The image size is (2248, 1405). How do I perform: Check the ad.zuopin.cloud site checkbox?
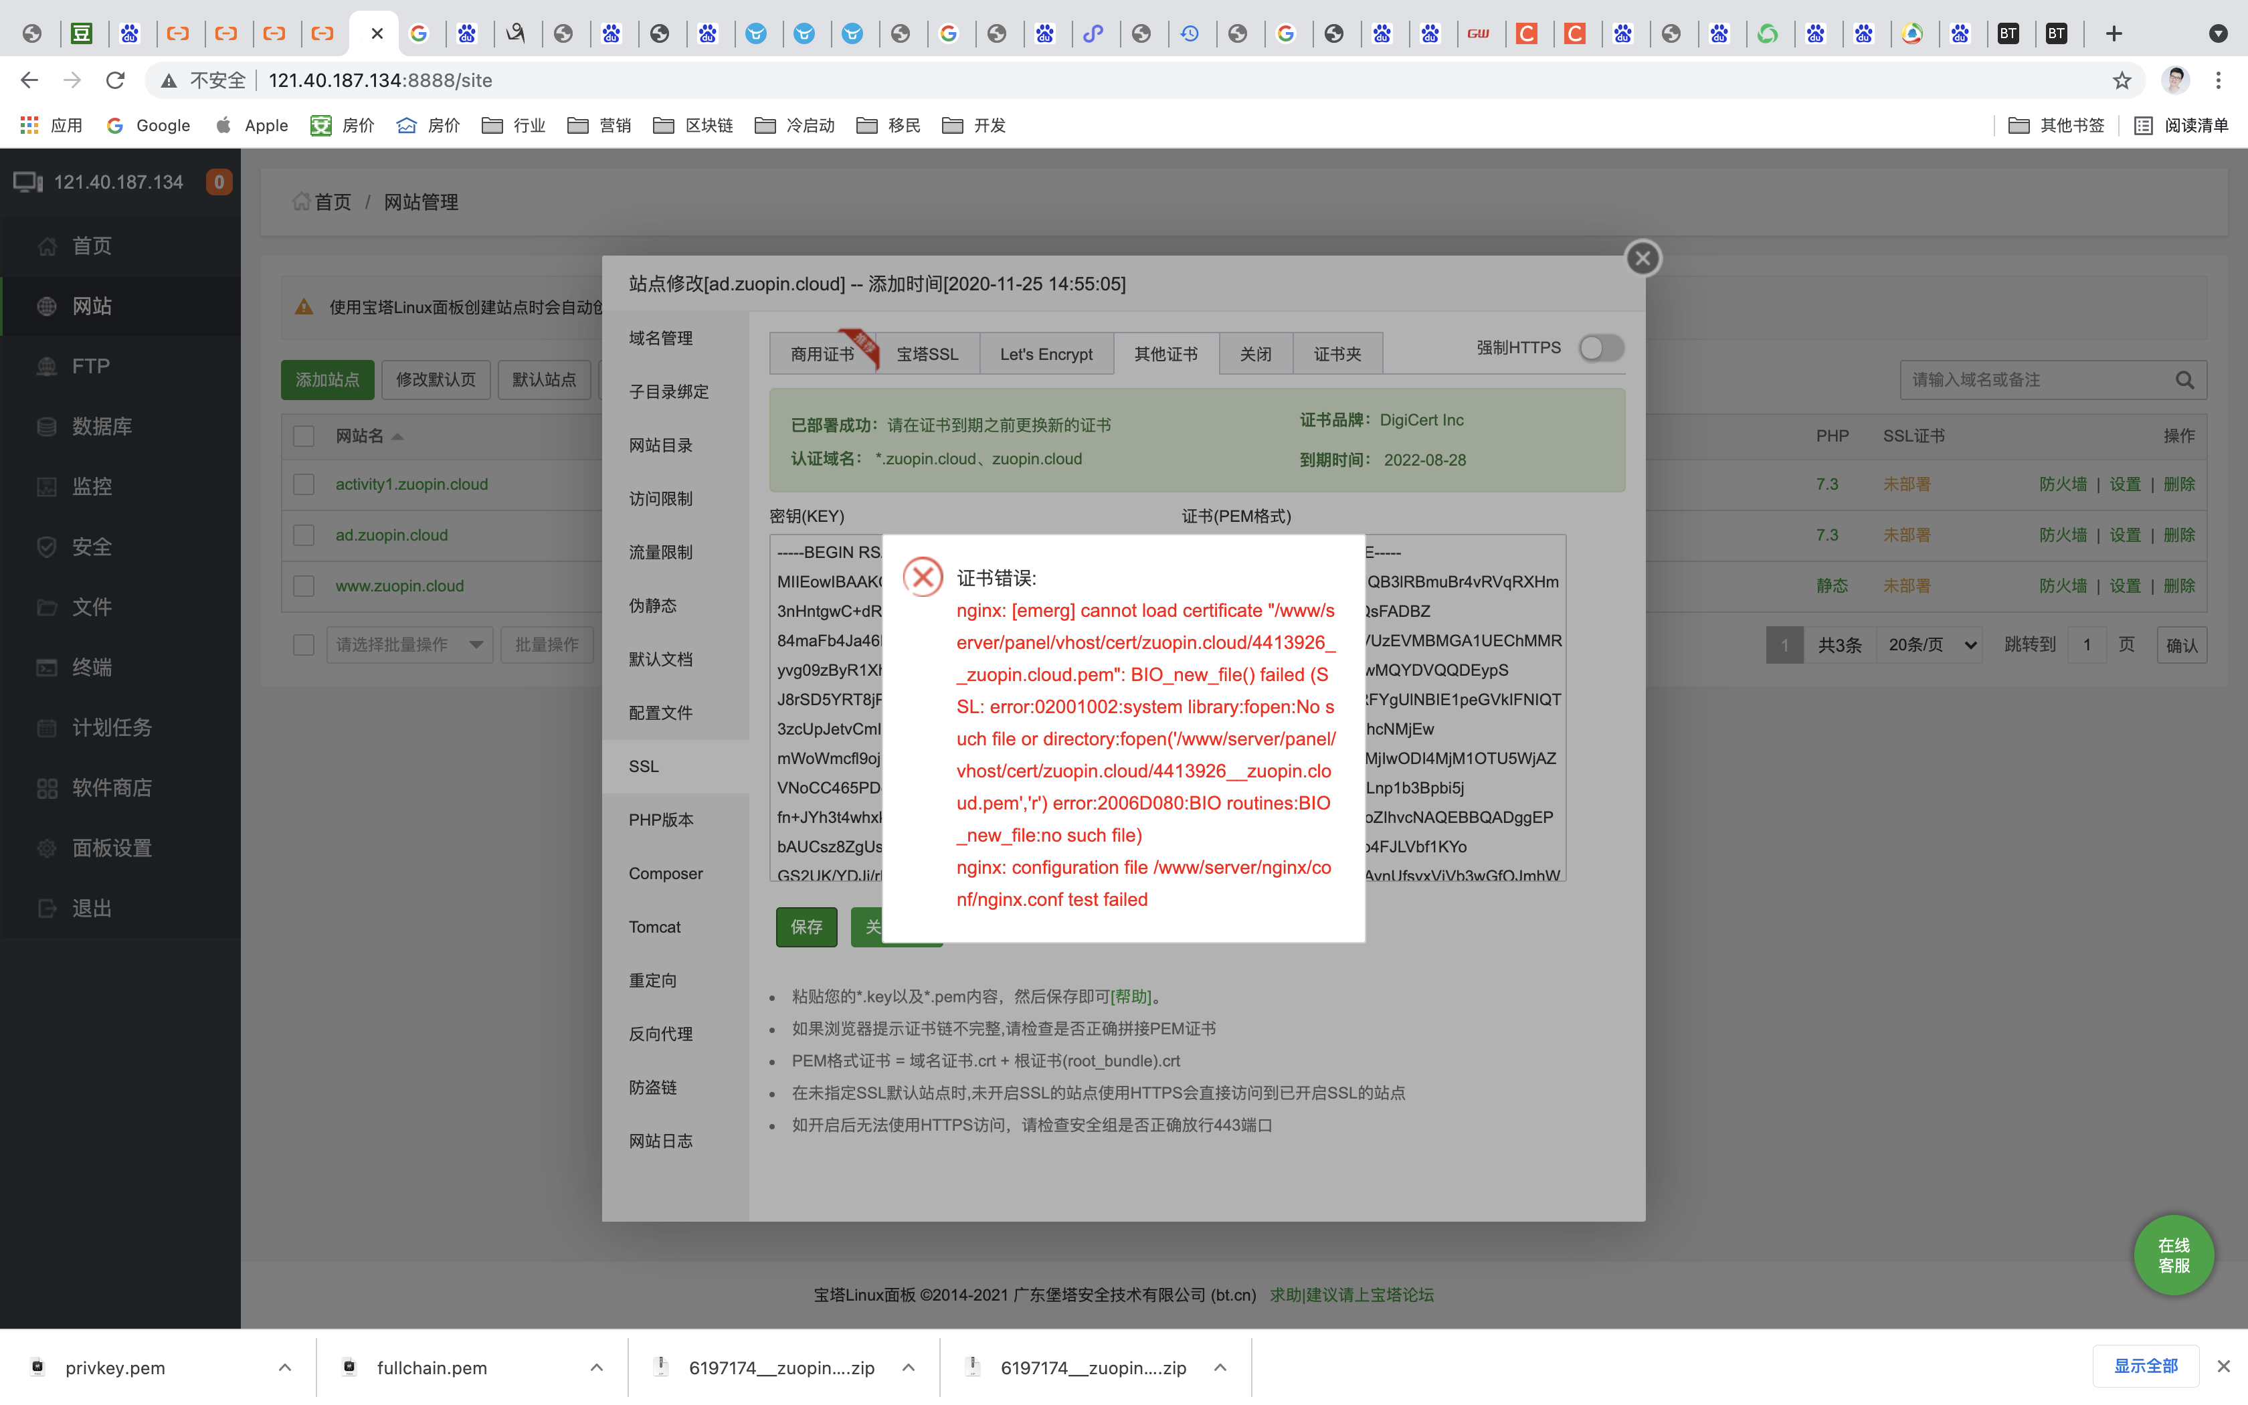303,535
